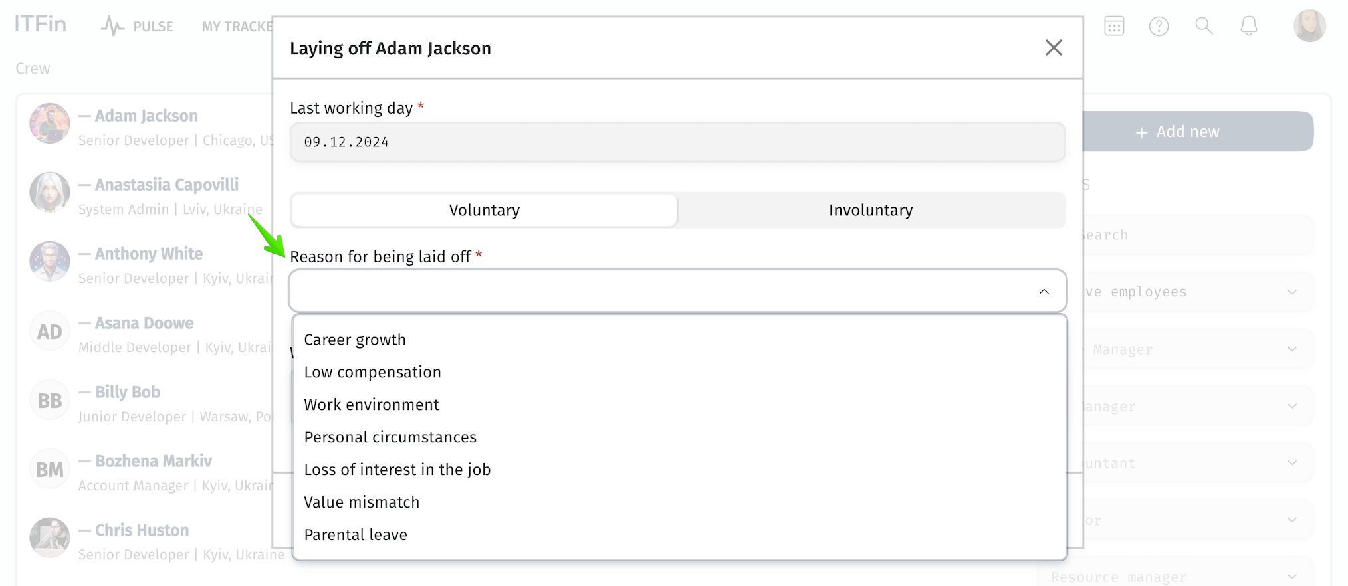Open the calendar icon in top bar
1348x586 pixels.
click(x=1114, y=26)
